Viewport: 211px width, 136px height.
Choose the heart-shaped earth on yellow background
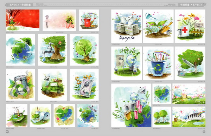click(x=64, y=115)
